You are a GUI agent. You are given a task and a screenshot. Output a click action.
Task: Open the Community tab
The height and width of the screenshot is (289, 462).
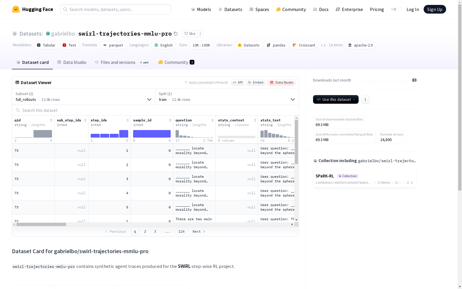176,62
